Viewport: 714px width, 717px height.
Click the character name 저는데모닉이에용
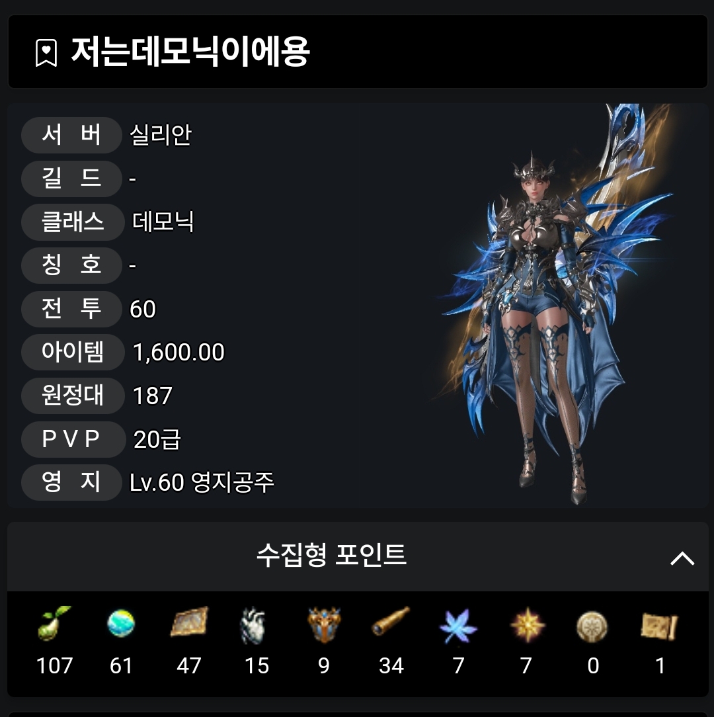190,52
